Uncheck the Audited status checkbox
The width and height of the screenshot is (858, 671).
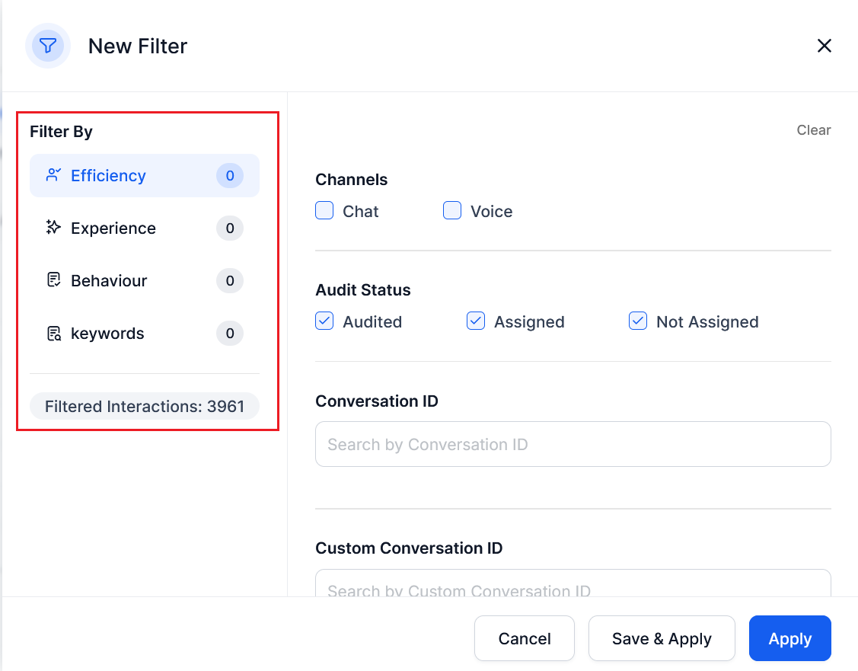point(324,321)
